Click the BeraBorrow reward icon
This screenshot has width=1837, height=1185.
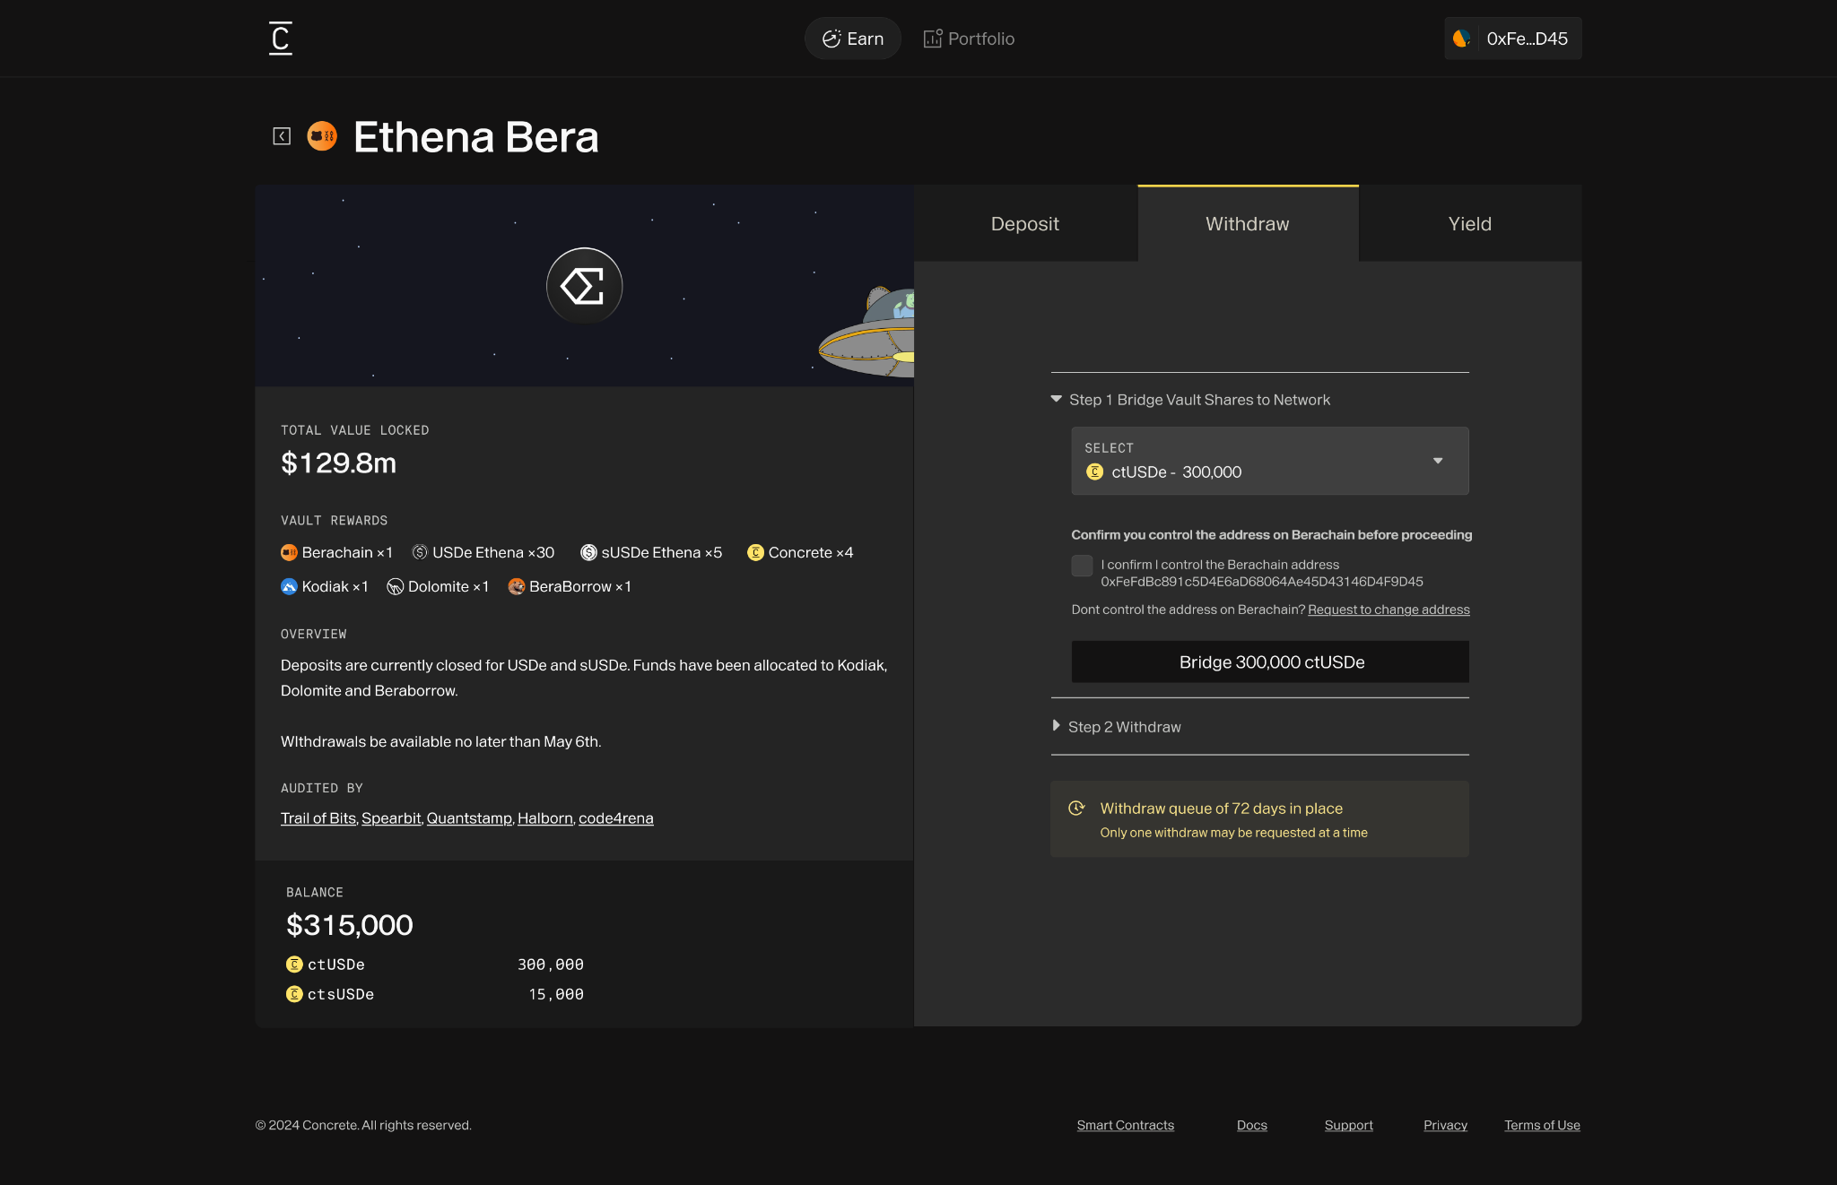(x=517, y=587)
